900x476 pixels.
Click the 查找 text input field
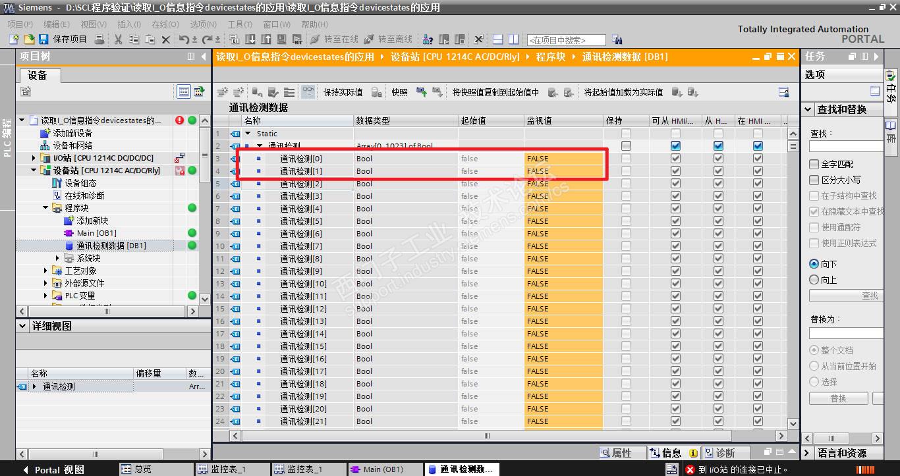[x=846, y=146]
